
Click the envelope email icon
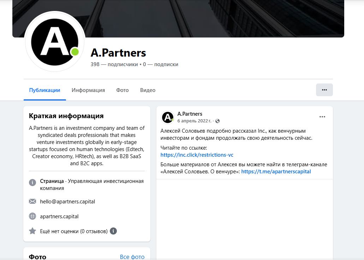tap(32, 201)
